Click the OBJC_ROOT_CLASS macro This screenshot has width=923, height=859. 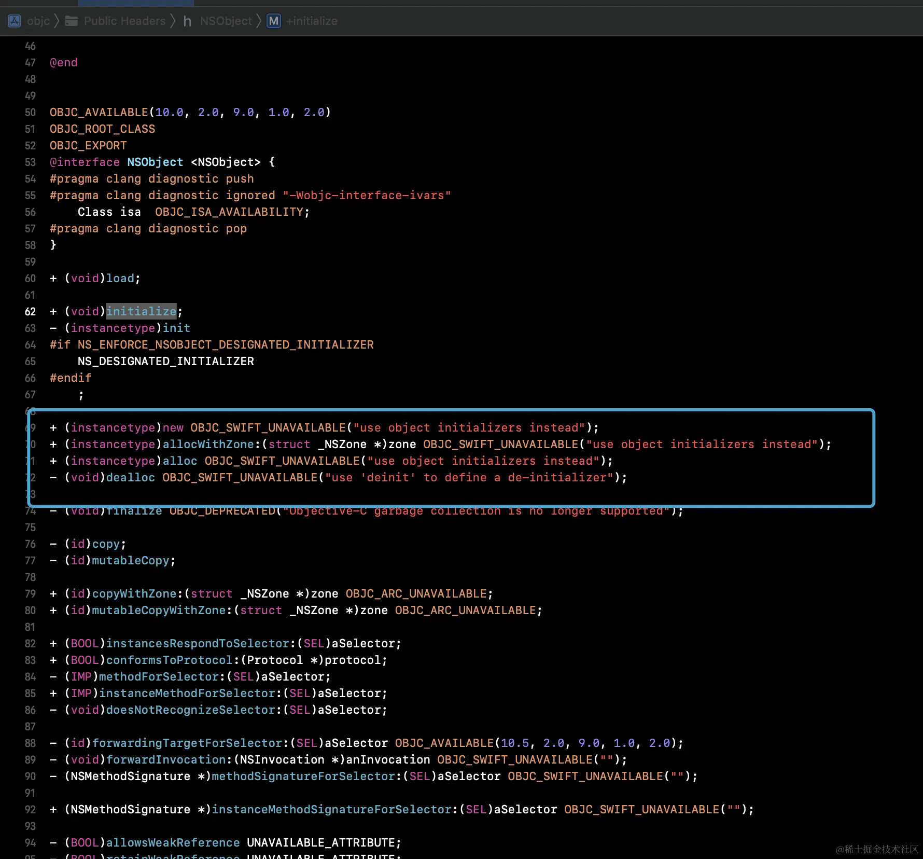pos(102,129)
